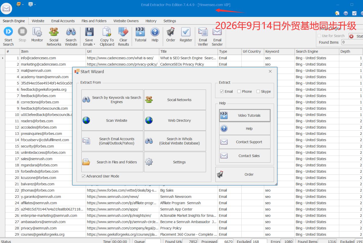Image resolution: width=363 pixels, height=243 pixels.
Task: Choose Search in Files and Folders option
Action: pos(112,162)
